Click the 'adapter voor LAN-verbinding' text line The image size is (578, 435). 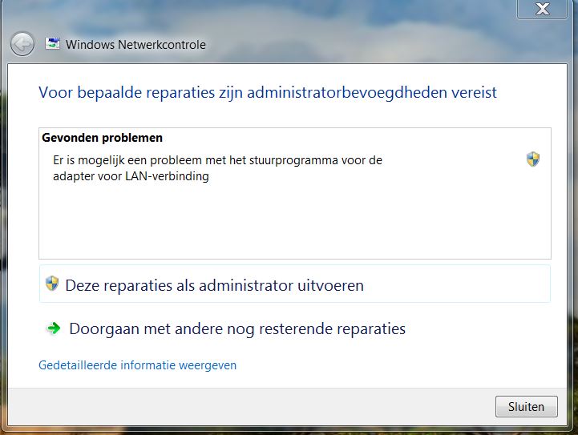[x=131, y=176]
